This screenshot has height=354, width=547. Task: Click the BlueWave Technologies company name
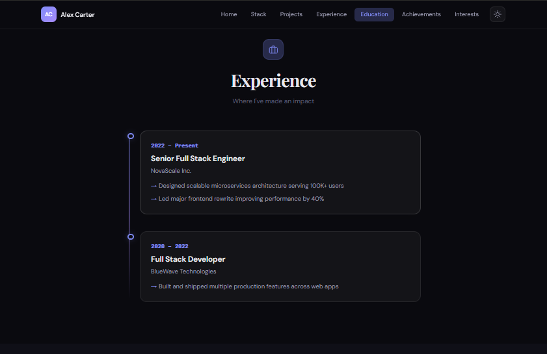click(183, 272)
